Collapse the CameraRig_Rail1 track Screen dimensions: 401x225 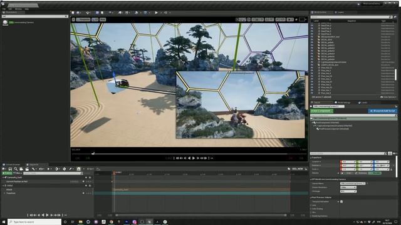tap(3, 177)
